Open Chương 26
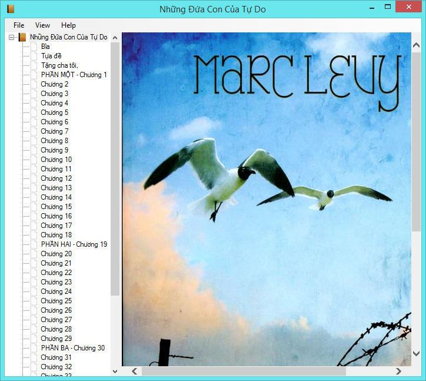Image resolution: width=426 pixels, height=381 pixels. point(56,310)
